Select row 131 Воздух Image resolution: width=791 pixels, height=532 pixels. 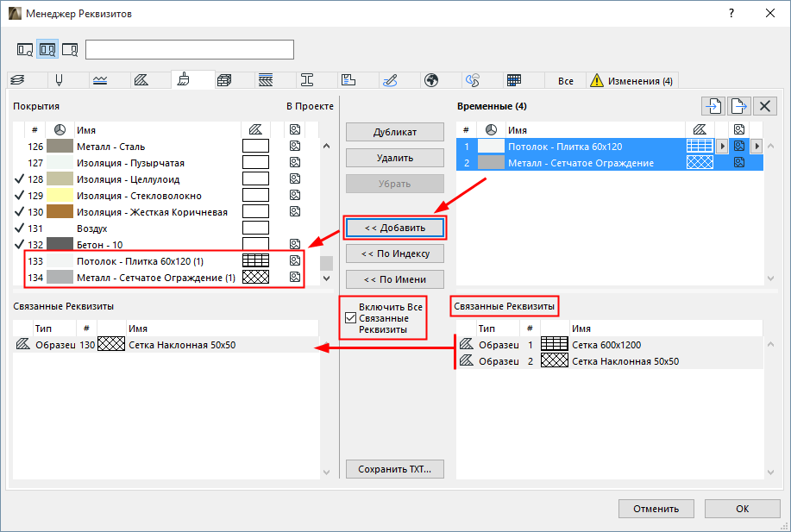tap(166, 228)
